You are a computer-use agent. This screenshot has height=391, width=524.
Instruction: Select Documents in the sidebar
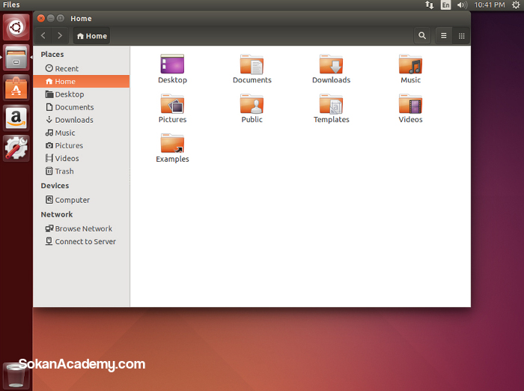point(81,107)
